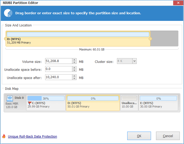Click the red flag icon on C: partition
This screenshot has height=144, width=184.
[x=30, y=103]
